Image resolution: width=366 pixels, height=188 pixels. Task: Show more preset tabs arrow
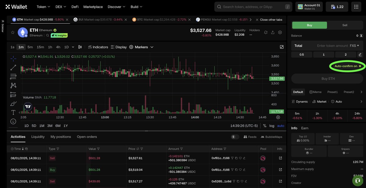coord(361,92)
